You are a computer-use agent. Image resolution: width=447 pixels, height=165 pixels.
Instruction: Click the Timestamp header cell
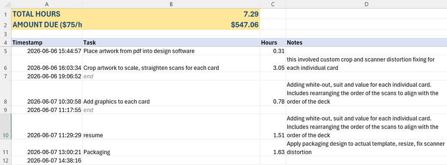47,43
